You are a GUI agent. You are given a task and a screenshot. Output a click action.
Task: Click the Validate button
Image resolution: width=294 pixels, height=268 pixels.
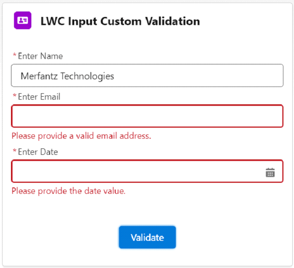[147, 237]
